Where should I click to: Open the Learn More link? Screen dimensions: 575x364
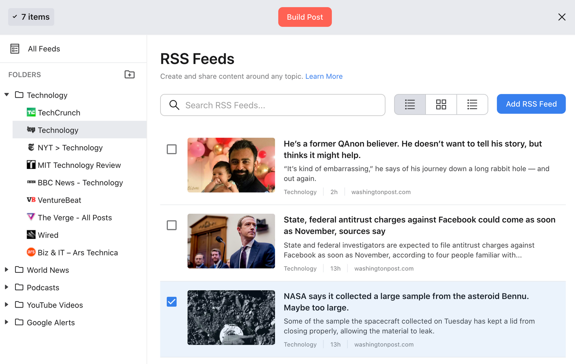pos(323,76)
